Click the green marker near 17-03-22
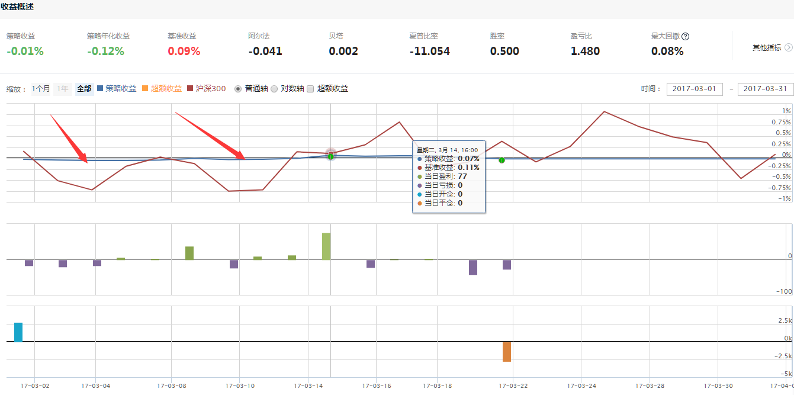This screenshot has height=395, width=794. [502, 160]
